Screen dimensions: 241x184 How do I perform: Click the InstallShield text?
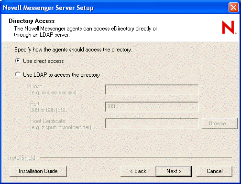pyautogui.click(x=22, y=158)
